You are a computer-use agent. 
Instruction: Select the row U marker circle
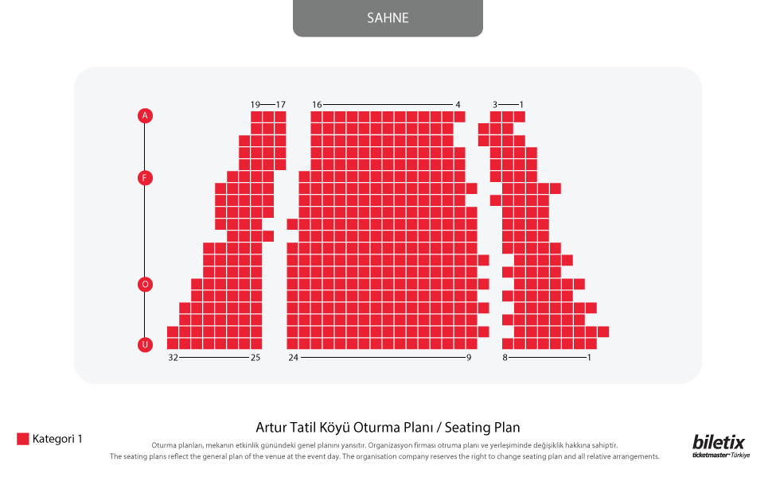point(145,344)
